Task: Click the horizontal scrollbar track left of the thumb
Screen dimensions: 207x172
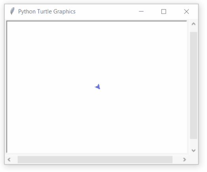Action: tap(15, 160)
